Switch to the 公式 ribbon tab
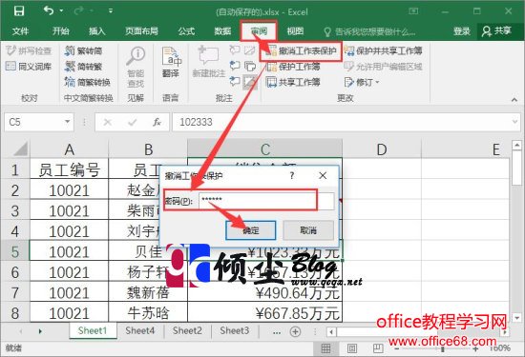Image resolution: width=525 pixels, height=357 pixels. [x=186, y=31]
